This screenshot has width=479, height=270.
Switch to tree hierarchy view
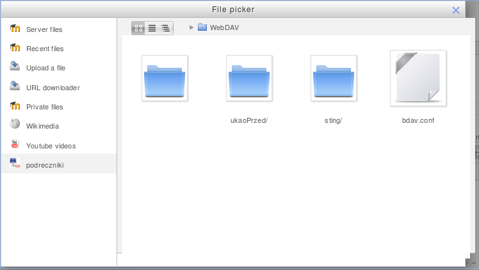(x=166, y=28)
